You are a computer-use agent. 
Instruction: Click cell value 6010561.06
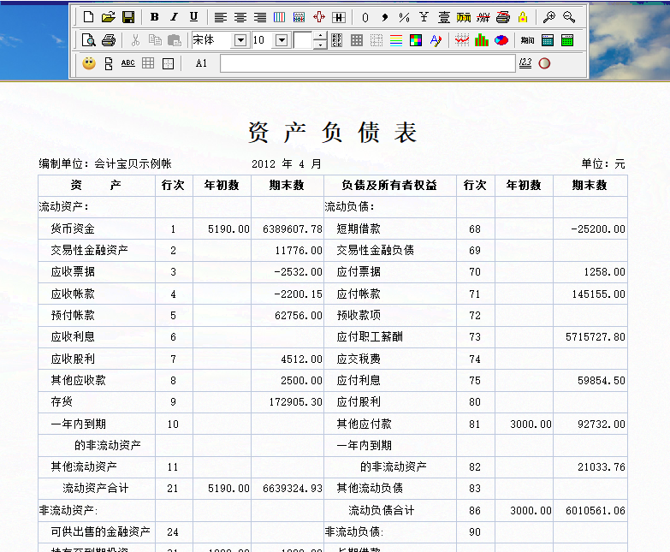[596, 511]
